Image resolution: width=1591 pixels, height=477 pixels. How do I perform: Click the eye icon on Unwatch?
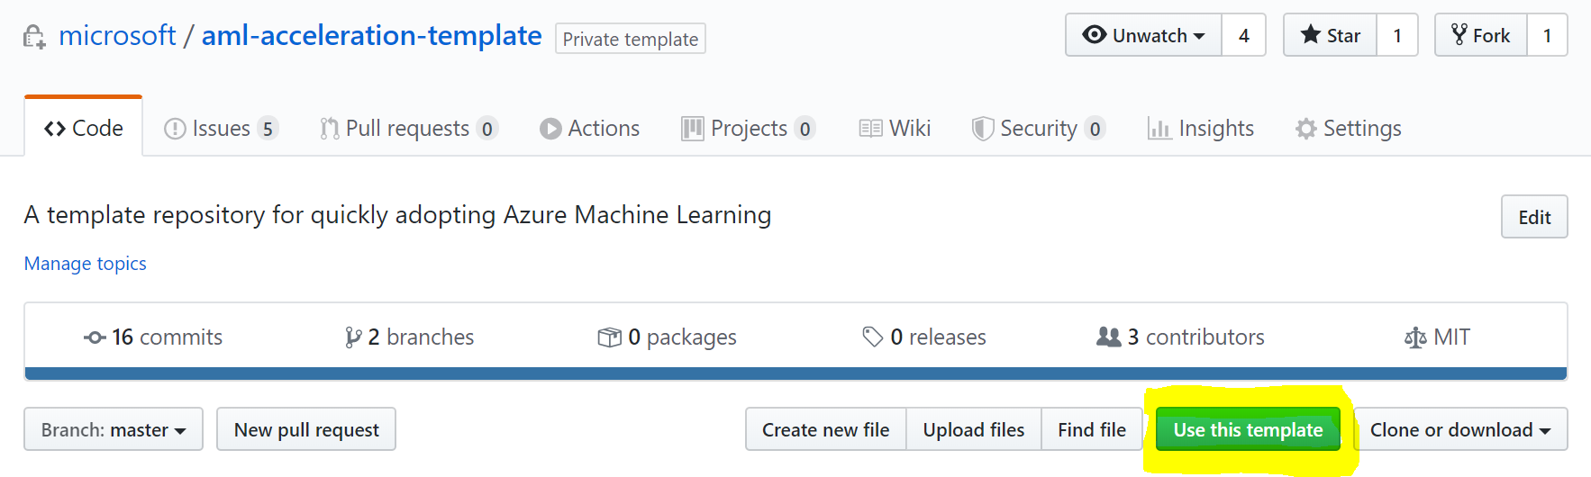pos(1095,34)
